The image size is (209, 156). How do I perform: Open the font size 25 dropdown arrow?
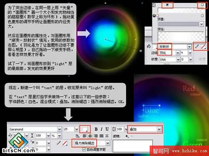pos(76,129)
